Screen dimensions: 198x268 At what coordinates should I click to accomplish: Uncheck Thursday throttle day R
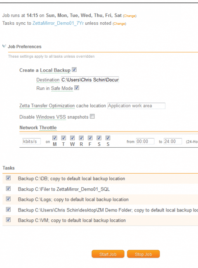(x=81, y=138)
